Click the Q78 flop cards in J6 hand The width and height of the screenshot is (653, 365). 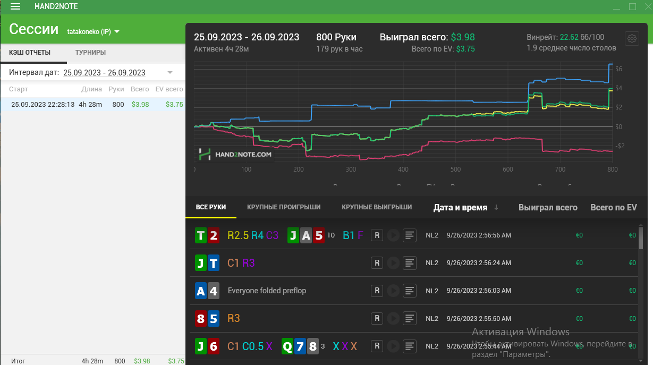[x=300, y=346]
